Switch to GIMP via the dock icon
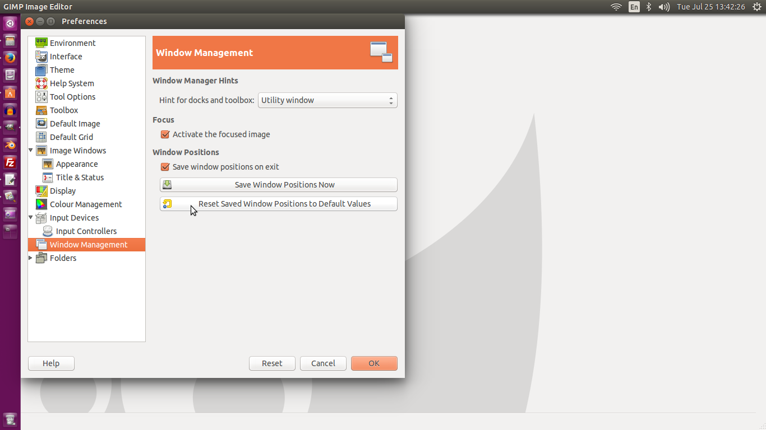 [x=10, y=128]
